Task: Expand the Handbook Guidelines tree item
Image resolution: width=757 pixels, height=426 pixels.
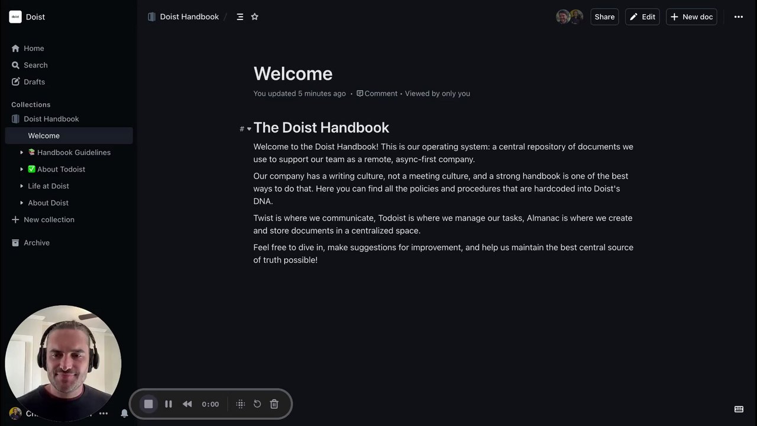Action: click(x=22, y=153)
